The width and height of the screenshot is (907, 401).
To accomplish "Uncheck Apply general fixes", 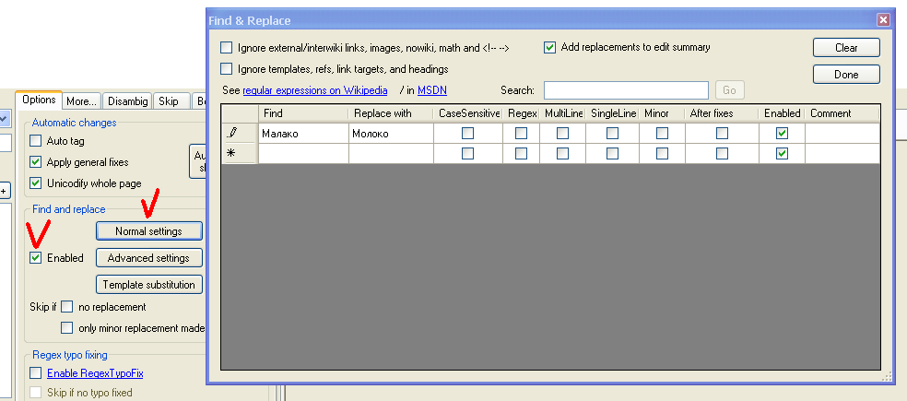I will [36, 162].
